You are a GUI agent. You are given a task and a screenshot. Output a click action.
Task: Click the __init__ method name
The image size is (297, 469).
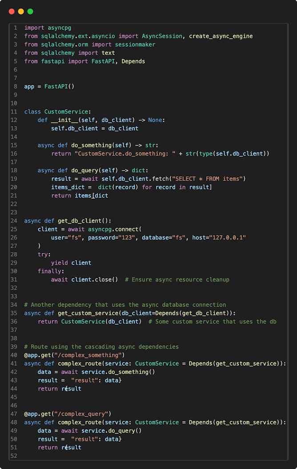click(x=62, y=120)
